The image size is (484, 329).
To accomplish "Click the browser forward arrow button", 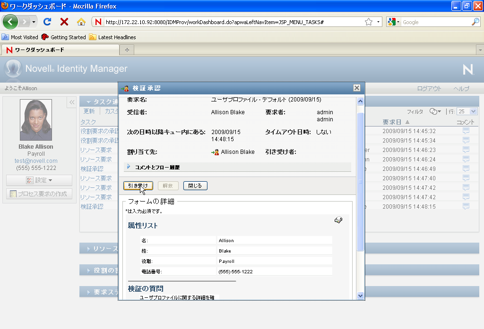I will point(24,22).
